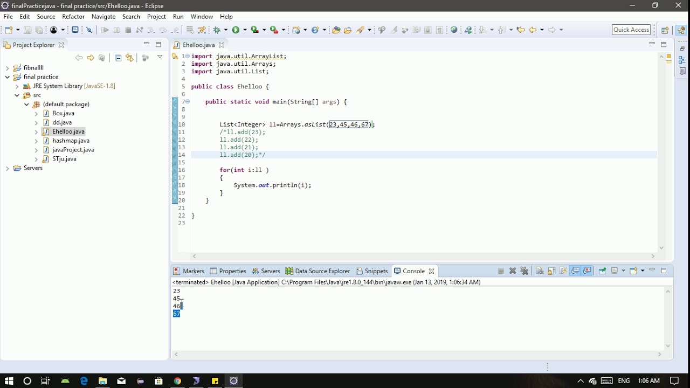Click the Back navigation arrow in toolbar
The height and width of the screenshot is (388, 690).
coord(533,30)
